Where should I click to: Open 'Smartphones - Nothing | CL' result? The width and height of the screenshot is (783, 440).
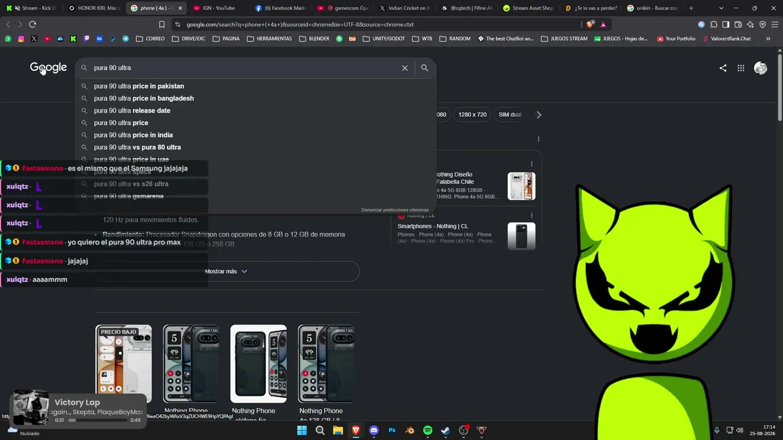coord(432,226)
